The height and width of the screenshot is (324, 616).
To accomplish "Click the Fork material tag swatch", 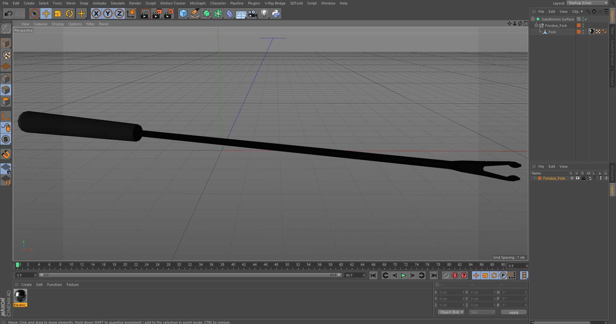I will pyautogui.click(x=592, y=31).
